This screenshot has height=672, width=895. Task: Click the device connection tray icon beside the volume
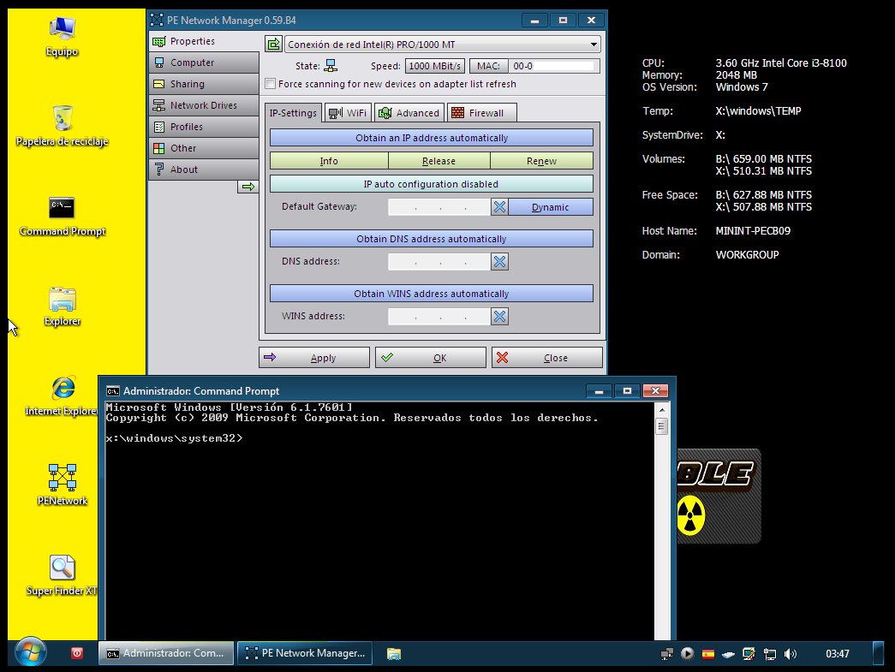tap(770, 654)
